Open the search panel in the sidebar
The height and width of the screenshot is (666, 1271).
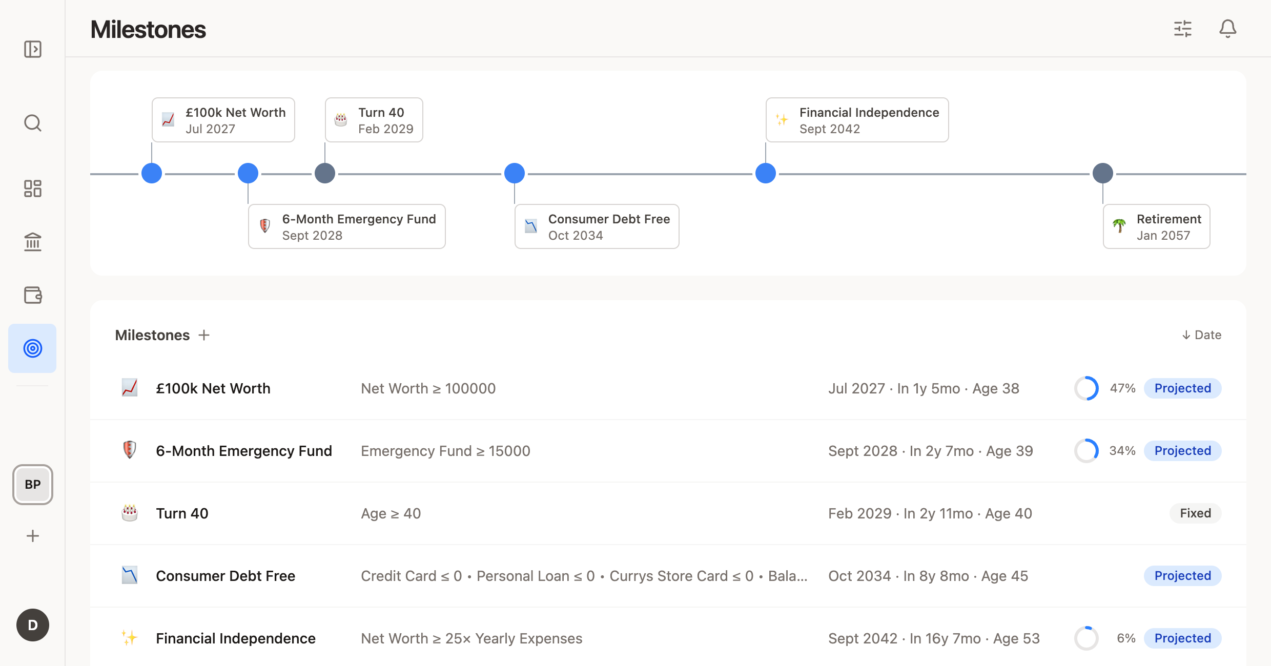point(32,123)
